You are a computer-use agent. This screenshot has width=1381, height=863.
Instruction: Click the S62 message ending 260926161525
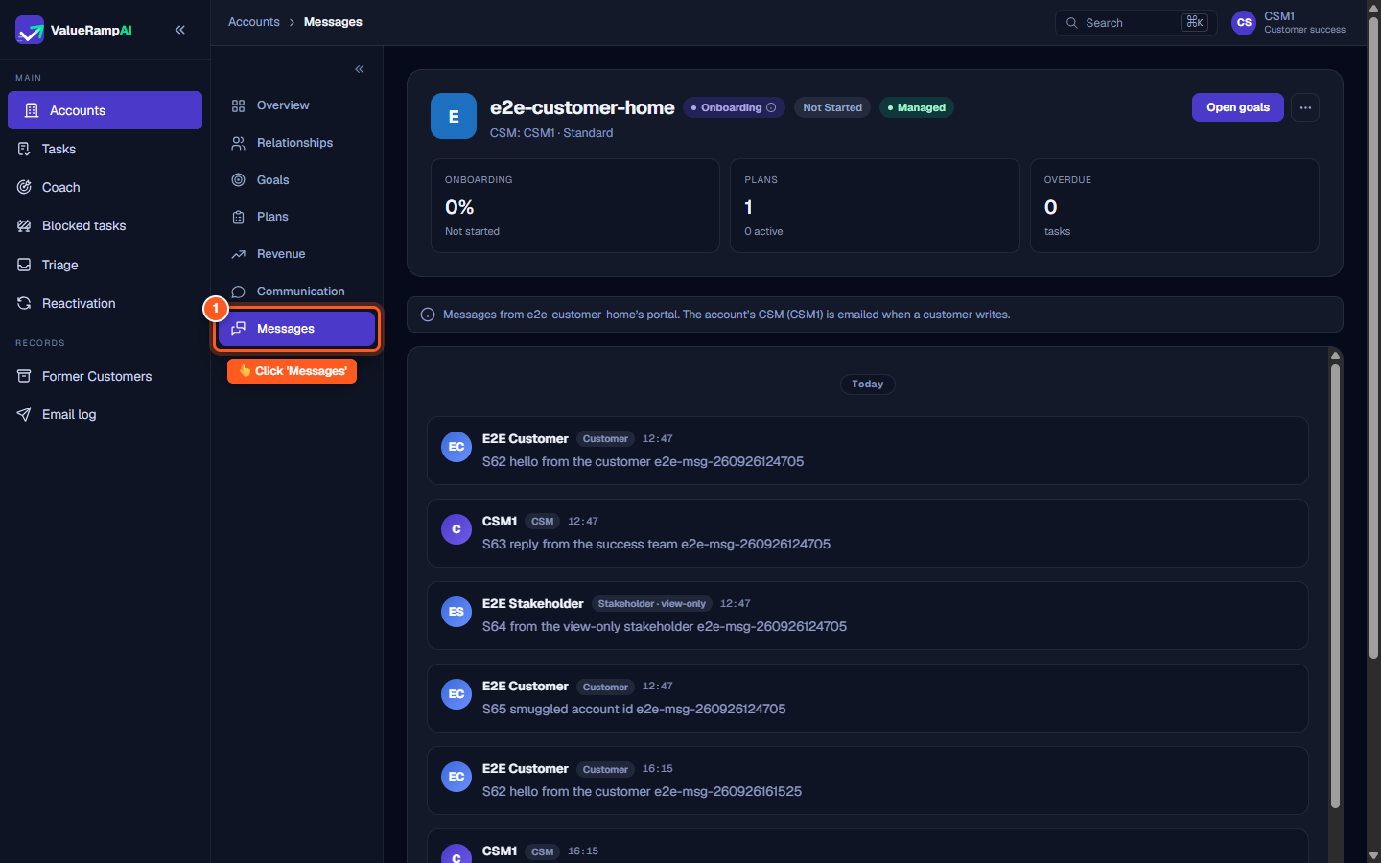pos(868,781)
